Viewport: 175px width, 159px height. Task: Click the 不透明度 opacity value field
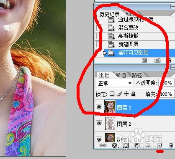[166, 83]
